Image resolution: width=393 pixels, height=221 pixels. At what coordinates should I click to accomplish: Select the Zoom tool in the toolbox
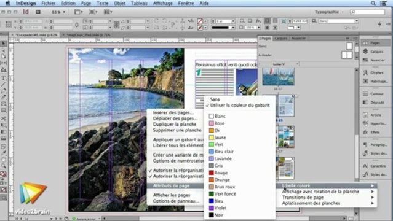point(4,165)
